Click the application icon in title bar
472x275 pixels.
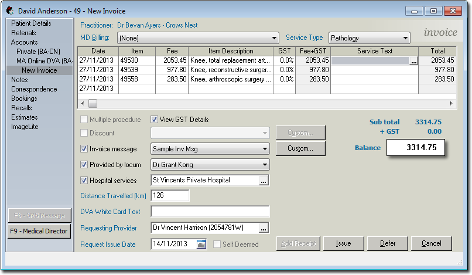click(10, 11)
